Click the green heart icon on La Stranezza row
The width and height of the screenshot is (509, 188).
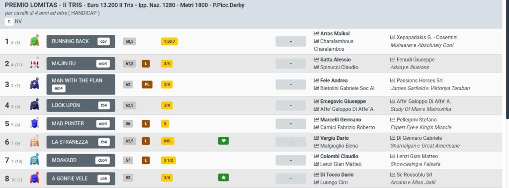pos(223,141)
